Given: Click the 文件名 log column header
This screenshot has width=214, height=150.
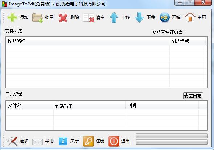Looking at the screenshot, I should click(29, 105).
